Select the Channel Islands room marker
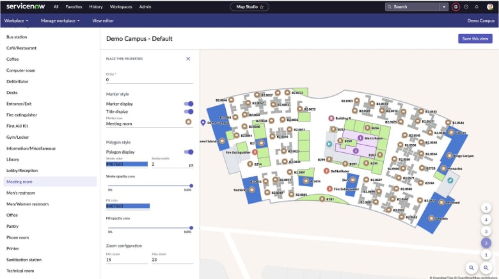Screen dimensions: 499x279 tap(222, 141)
